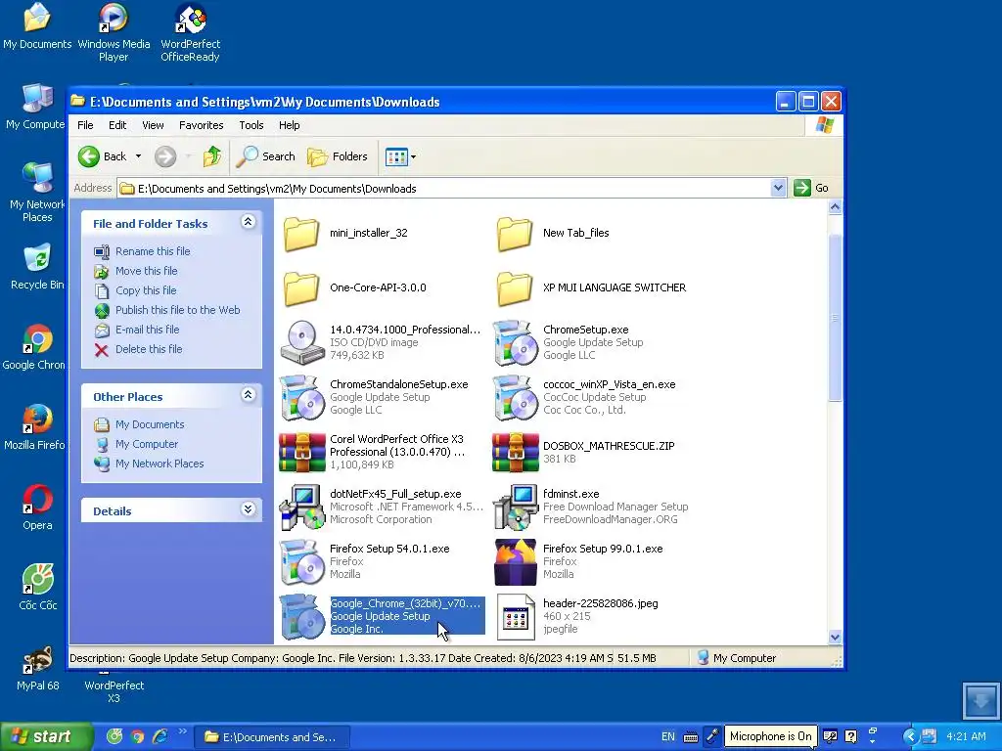
Task: Click the Go button beside address bar
Action: (x=811, y=188)
